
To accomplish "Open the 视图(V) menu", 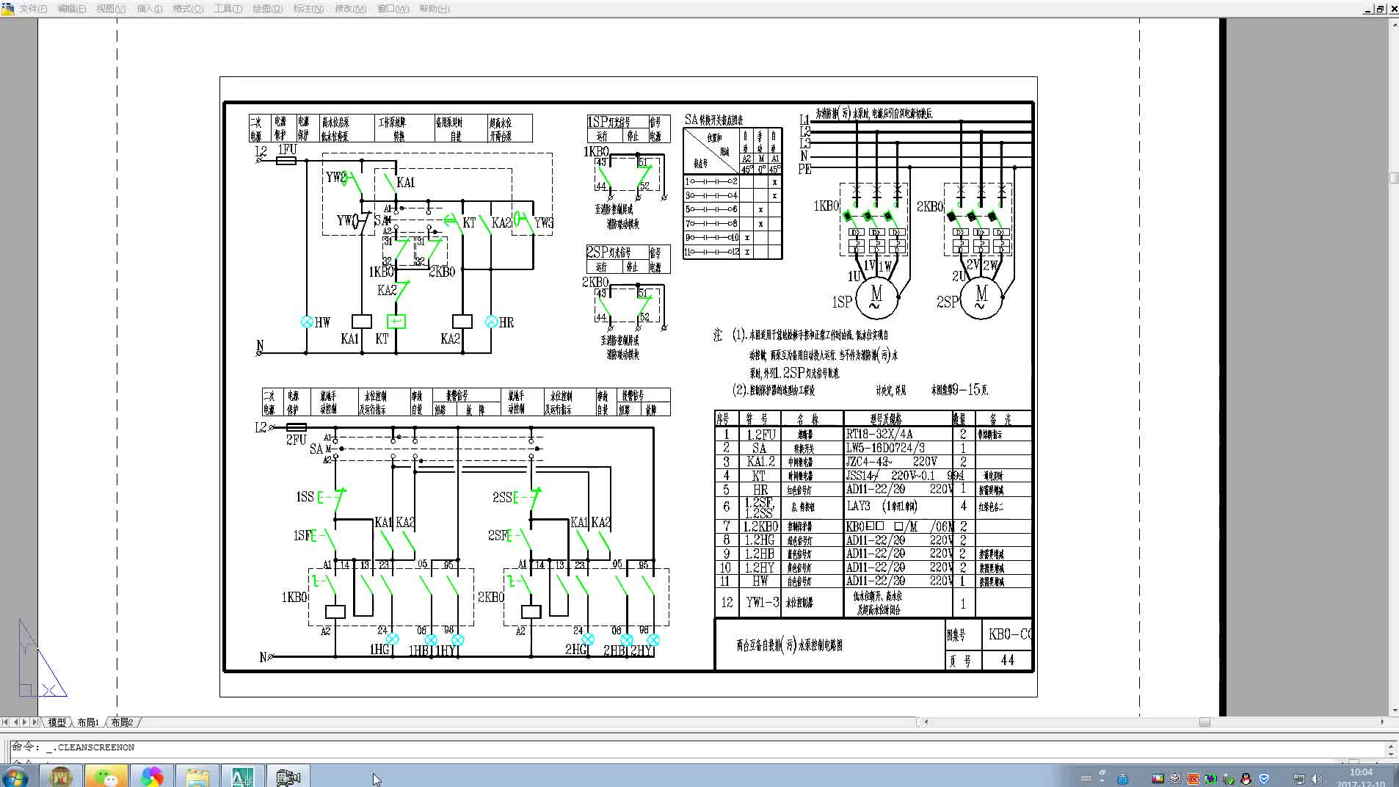I will (x=111, y=9).
